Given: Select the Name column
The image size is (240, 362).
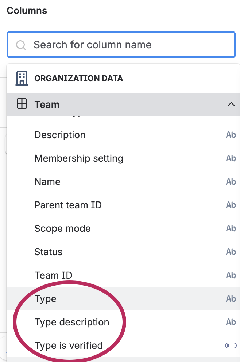Looking at the screenshot, I should (123, 182).
